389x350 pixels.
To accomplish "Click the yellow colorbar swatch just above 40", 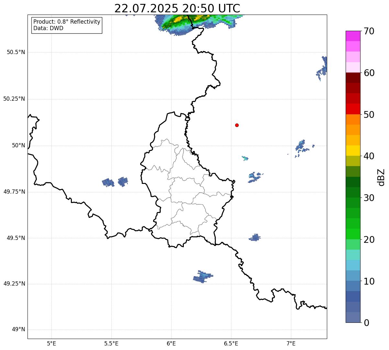I will 353,151.
